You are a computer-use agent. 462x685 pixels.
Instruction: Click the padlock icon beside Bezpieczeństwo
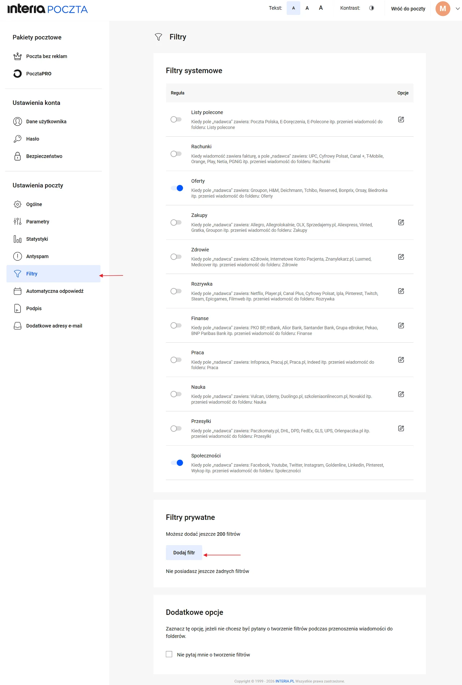(17, 156)
